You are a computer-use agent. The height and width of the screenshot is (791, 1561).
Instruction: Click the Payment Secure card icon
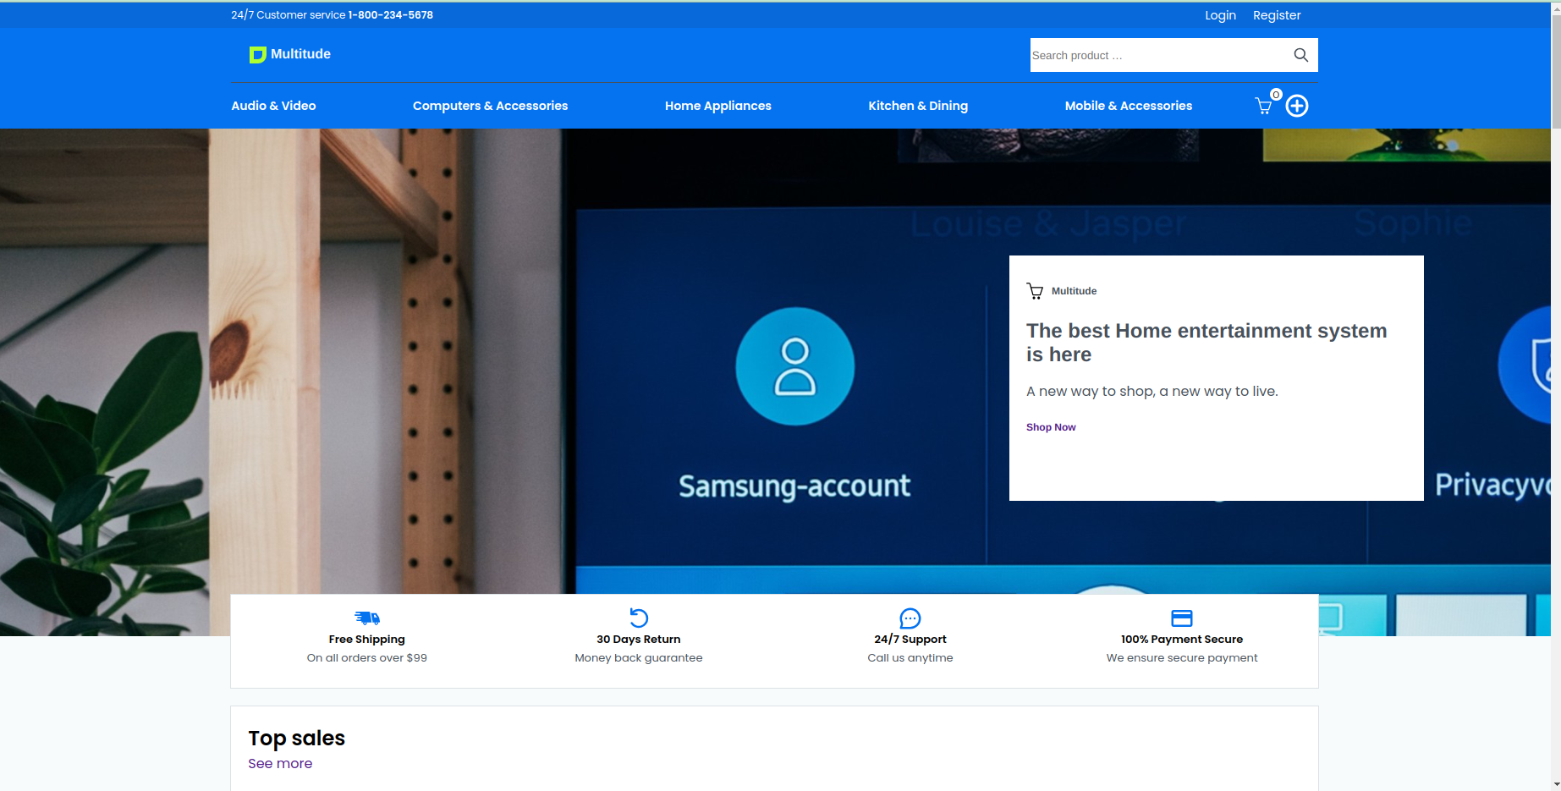point(1182,618)
